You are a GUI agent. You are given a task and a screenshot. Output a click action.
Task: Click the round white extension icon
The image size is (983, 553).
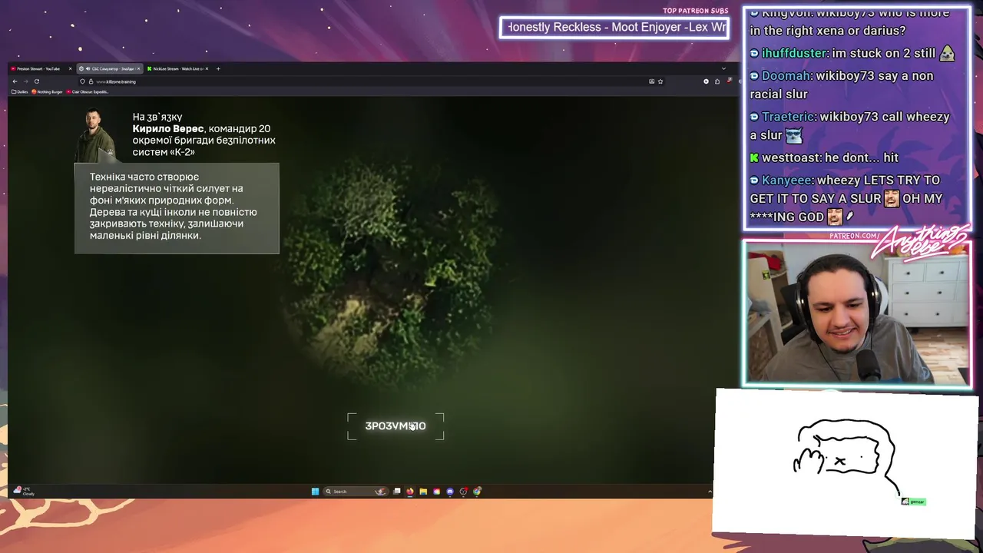pos(706,81)
